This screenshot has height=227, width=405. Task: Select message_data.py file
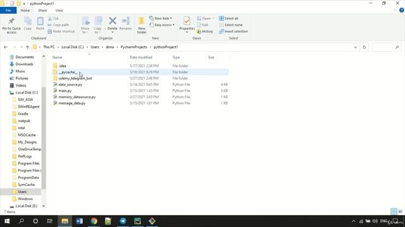[72, 103]
